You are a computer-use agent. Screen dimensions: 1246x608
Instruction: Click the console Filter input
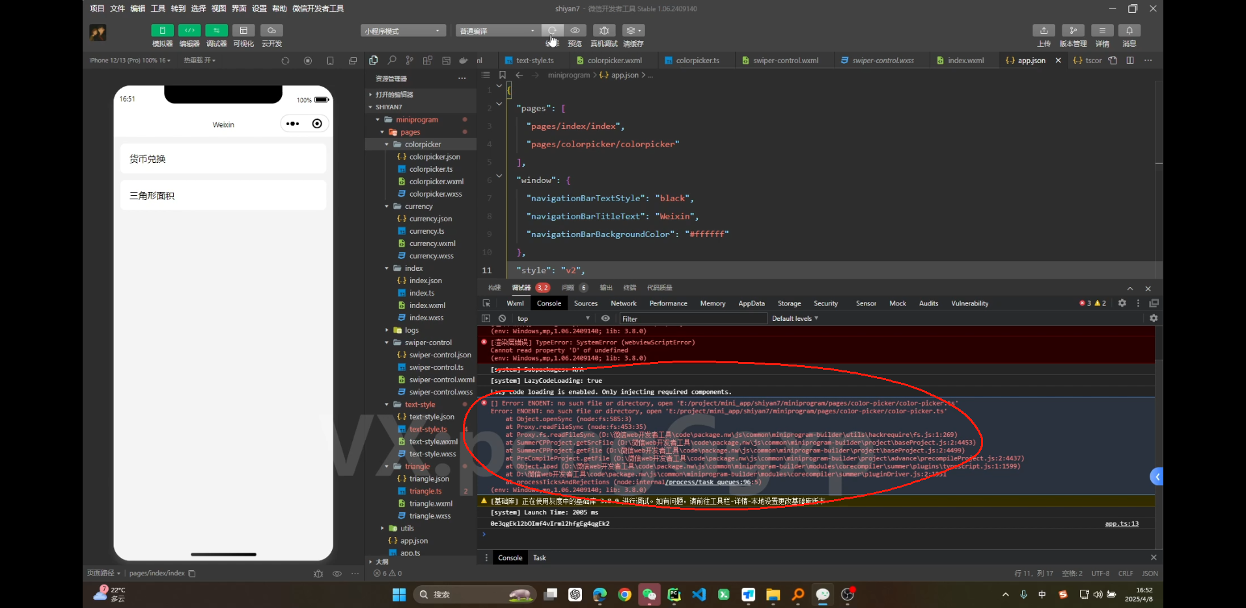(x=693, y=318)
